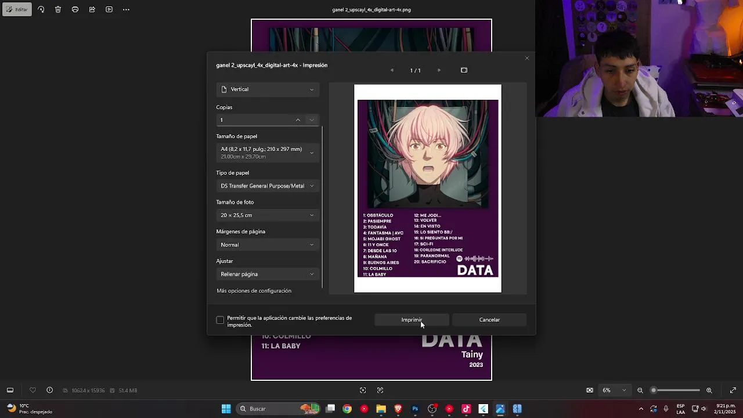Open the 6% zoom level dropdown
The image size is (743, 418).
point(614,390)
